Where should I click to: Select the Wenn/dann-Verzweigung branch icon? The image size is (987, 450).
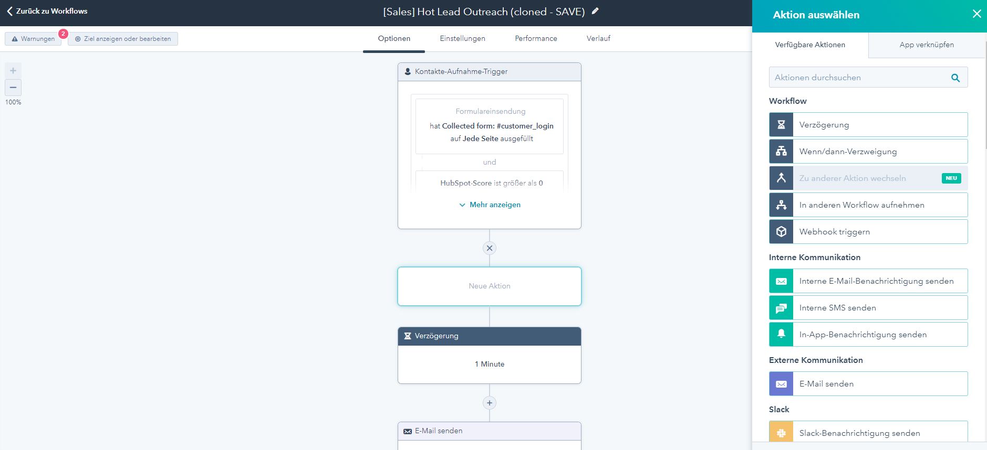(781, 152)
